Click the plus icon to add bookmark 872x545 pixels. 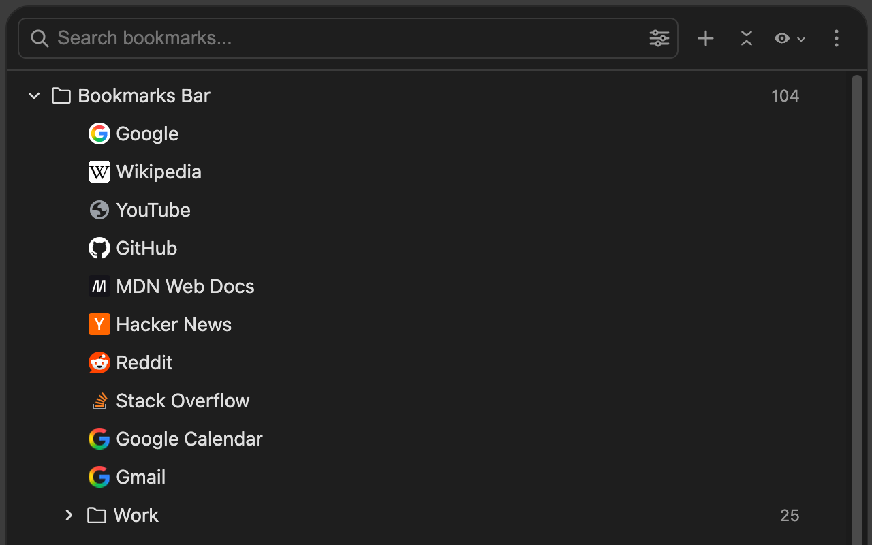click(706, 38)
